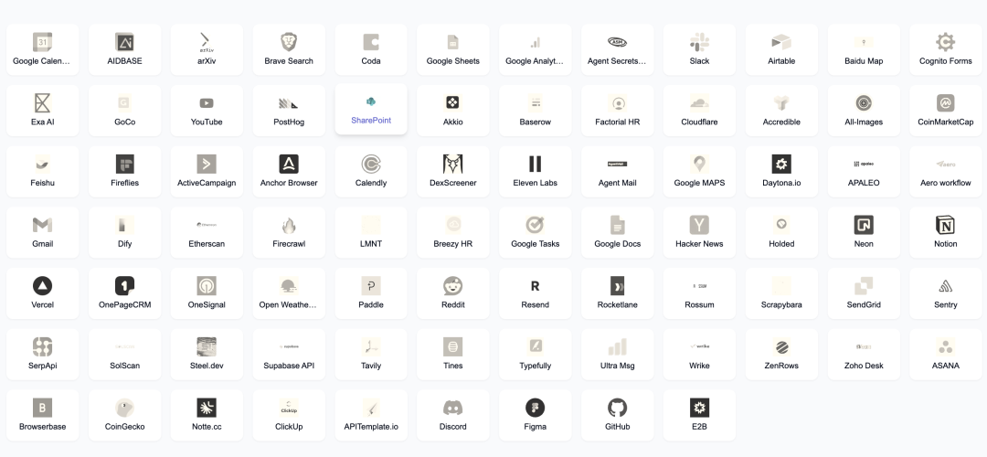Pick the Paddle card

pyautogui.click(x=371, y=294)
